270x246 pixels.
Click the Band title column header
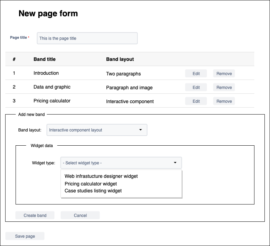[x=45, y=59]
